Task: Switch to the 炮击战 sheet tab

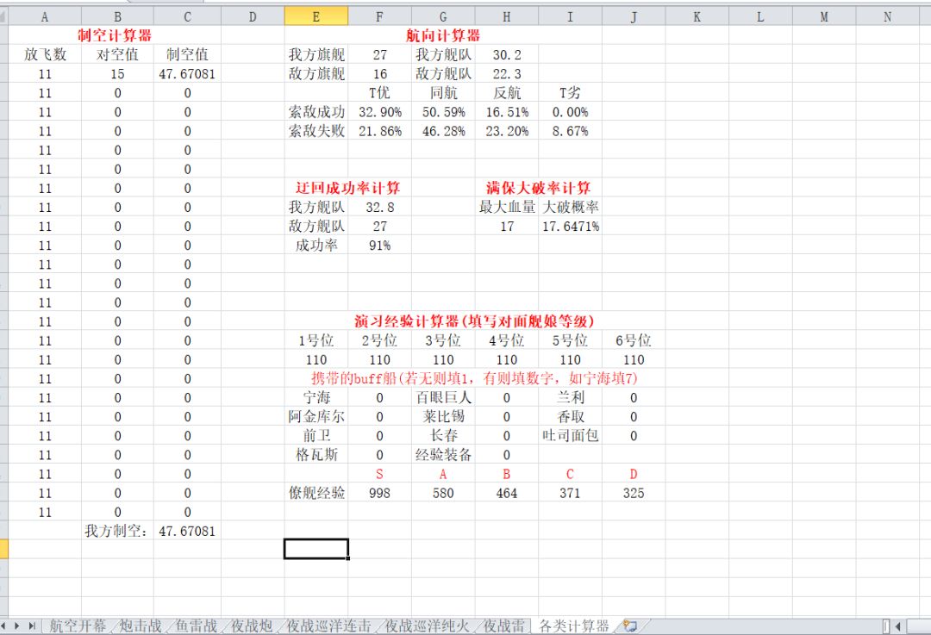Action: tap(141, 626)
